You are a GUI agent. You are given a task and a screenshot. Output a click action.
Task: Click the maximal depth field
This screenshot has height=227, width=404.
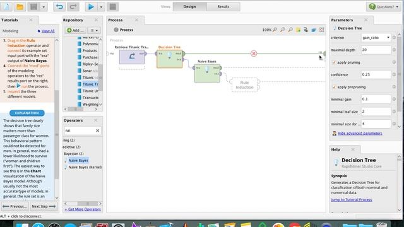click(376, 50)
